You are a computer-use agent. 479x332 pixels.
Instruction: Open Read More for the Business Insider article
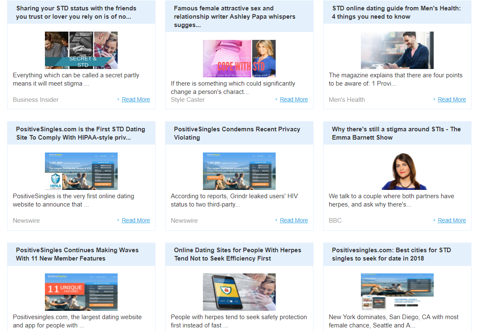(136, 99)
